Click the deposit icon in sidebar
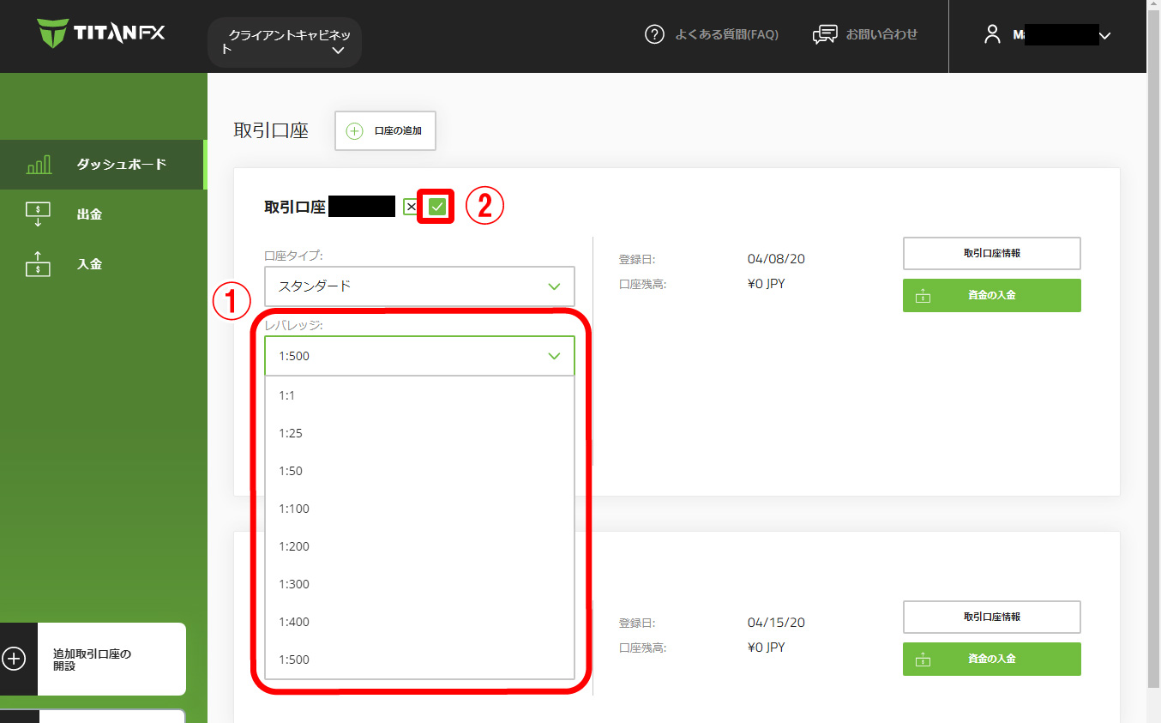1161x723 pixels. pyautogui.click(x=39, y=264)
